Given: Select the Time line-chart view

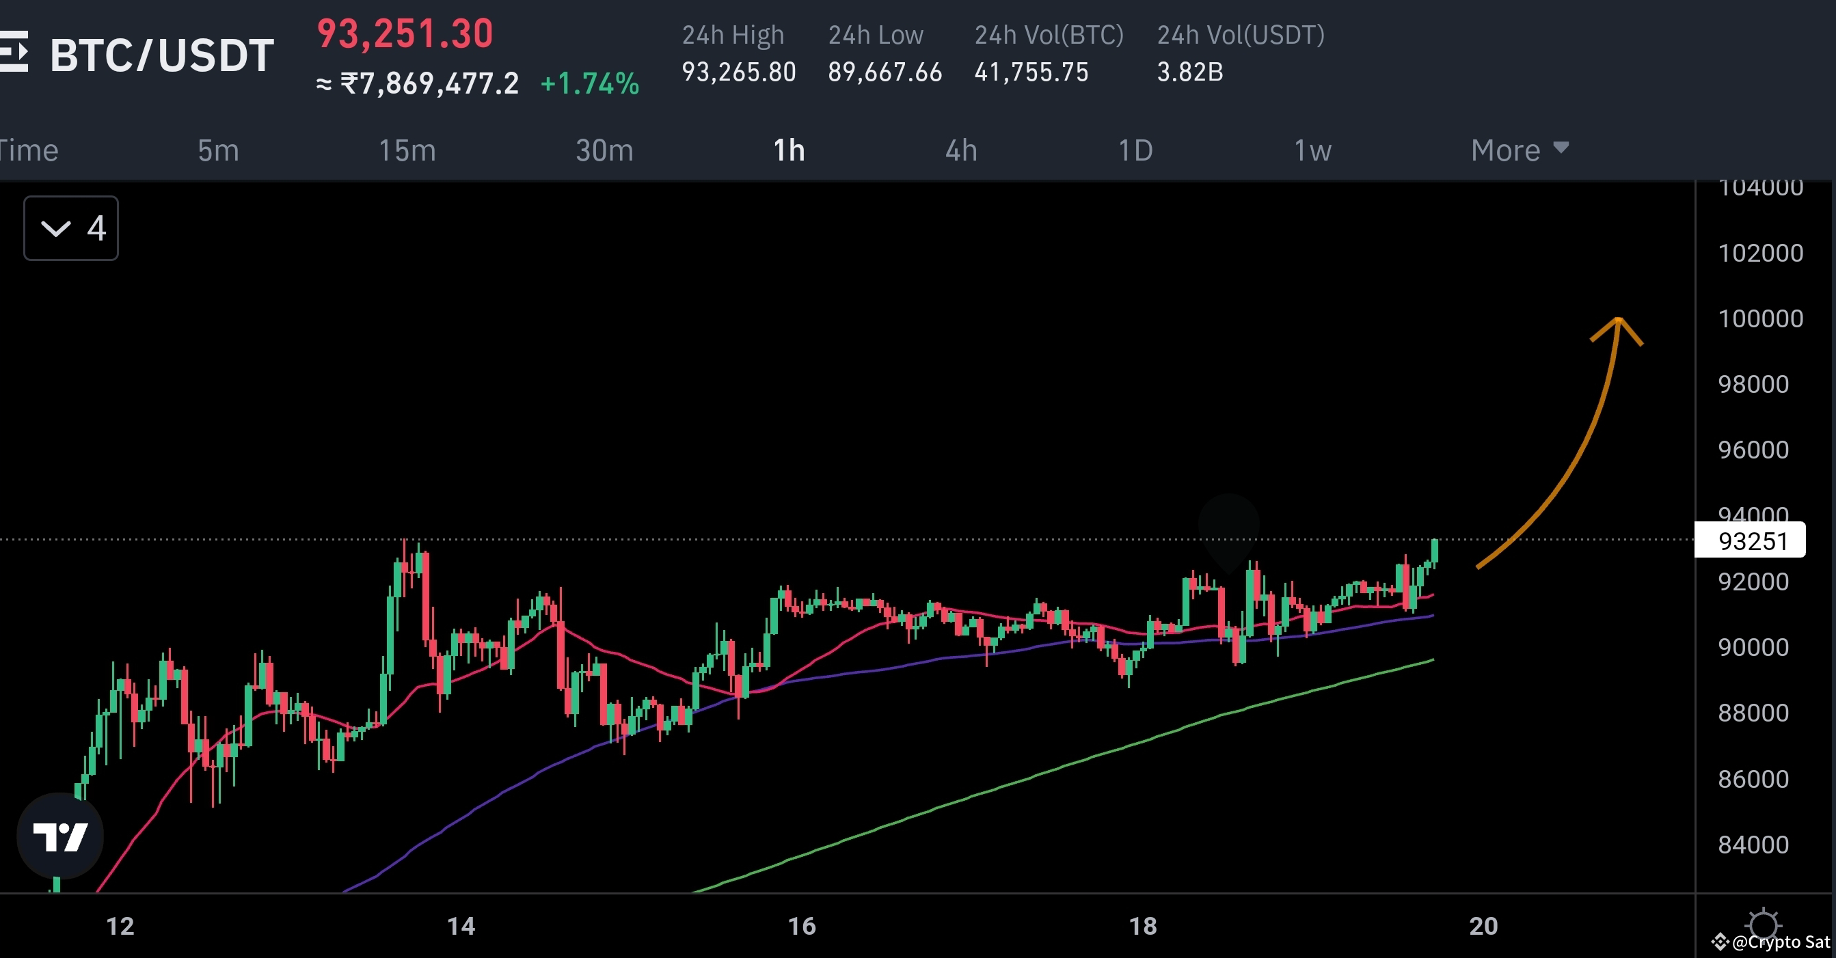Looking at the screenshot, I should tap(29, 150).
